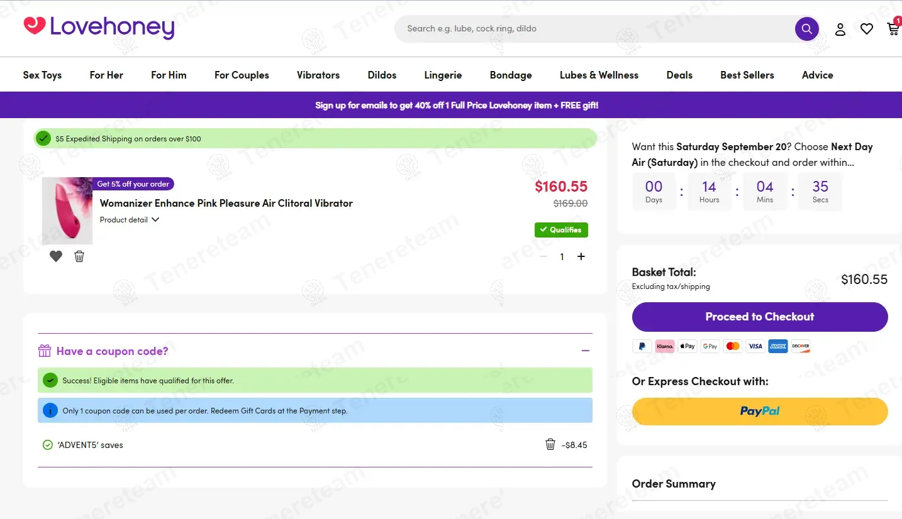Click the check circle beside ADVENT5 saves
902x519 pixels.
[47, 445]
